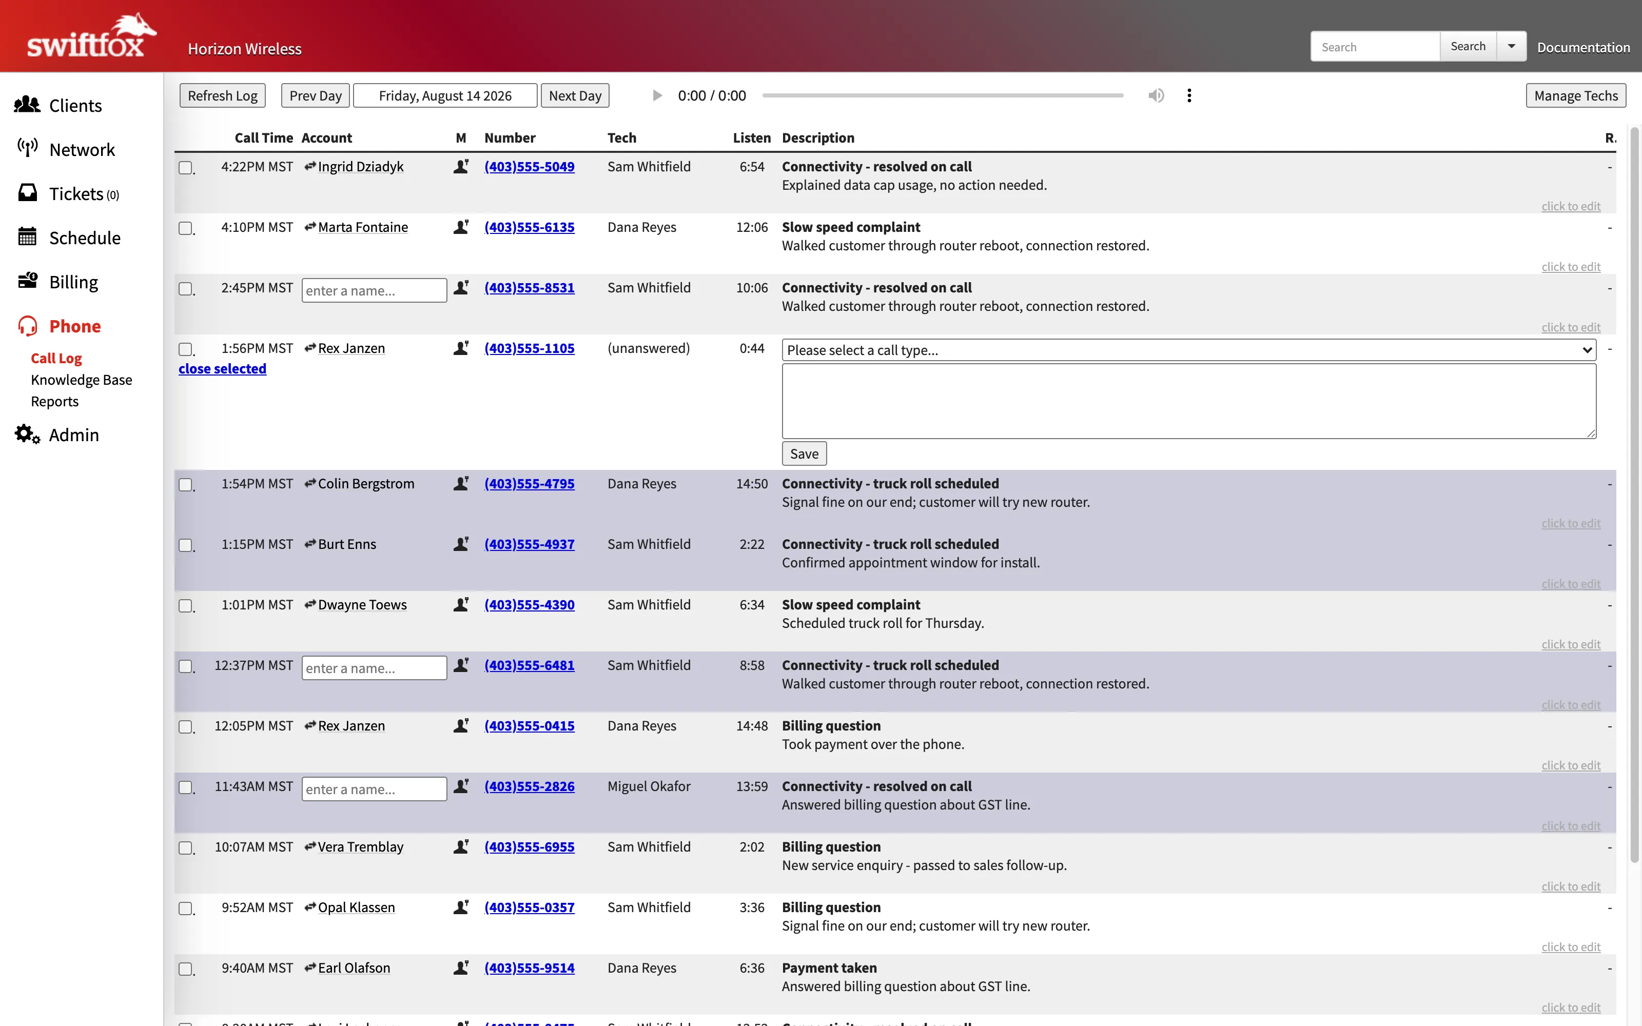The image size is (1642, 1026).
Task: Expand the search options dropdown arrow
Action: pyautogui.click(x=1512, y=46)
